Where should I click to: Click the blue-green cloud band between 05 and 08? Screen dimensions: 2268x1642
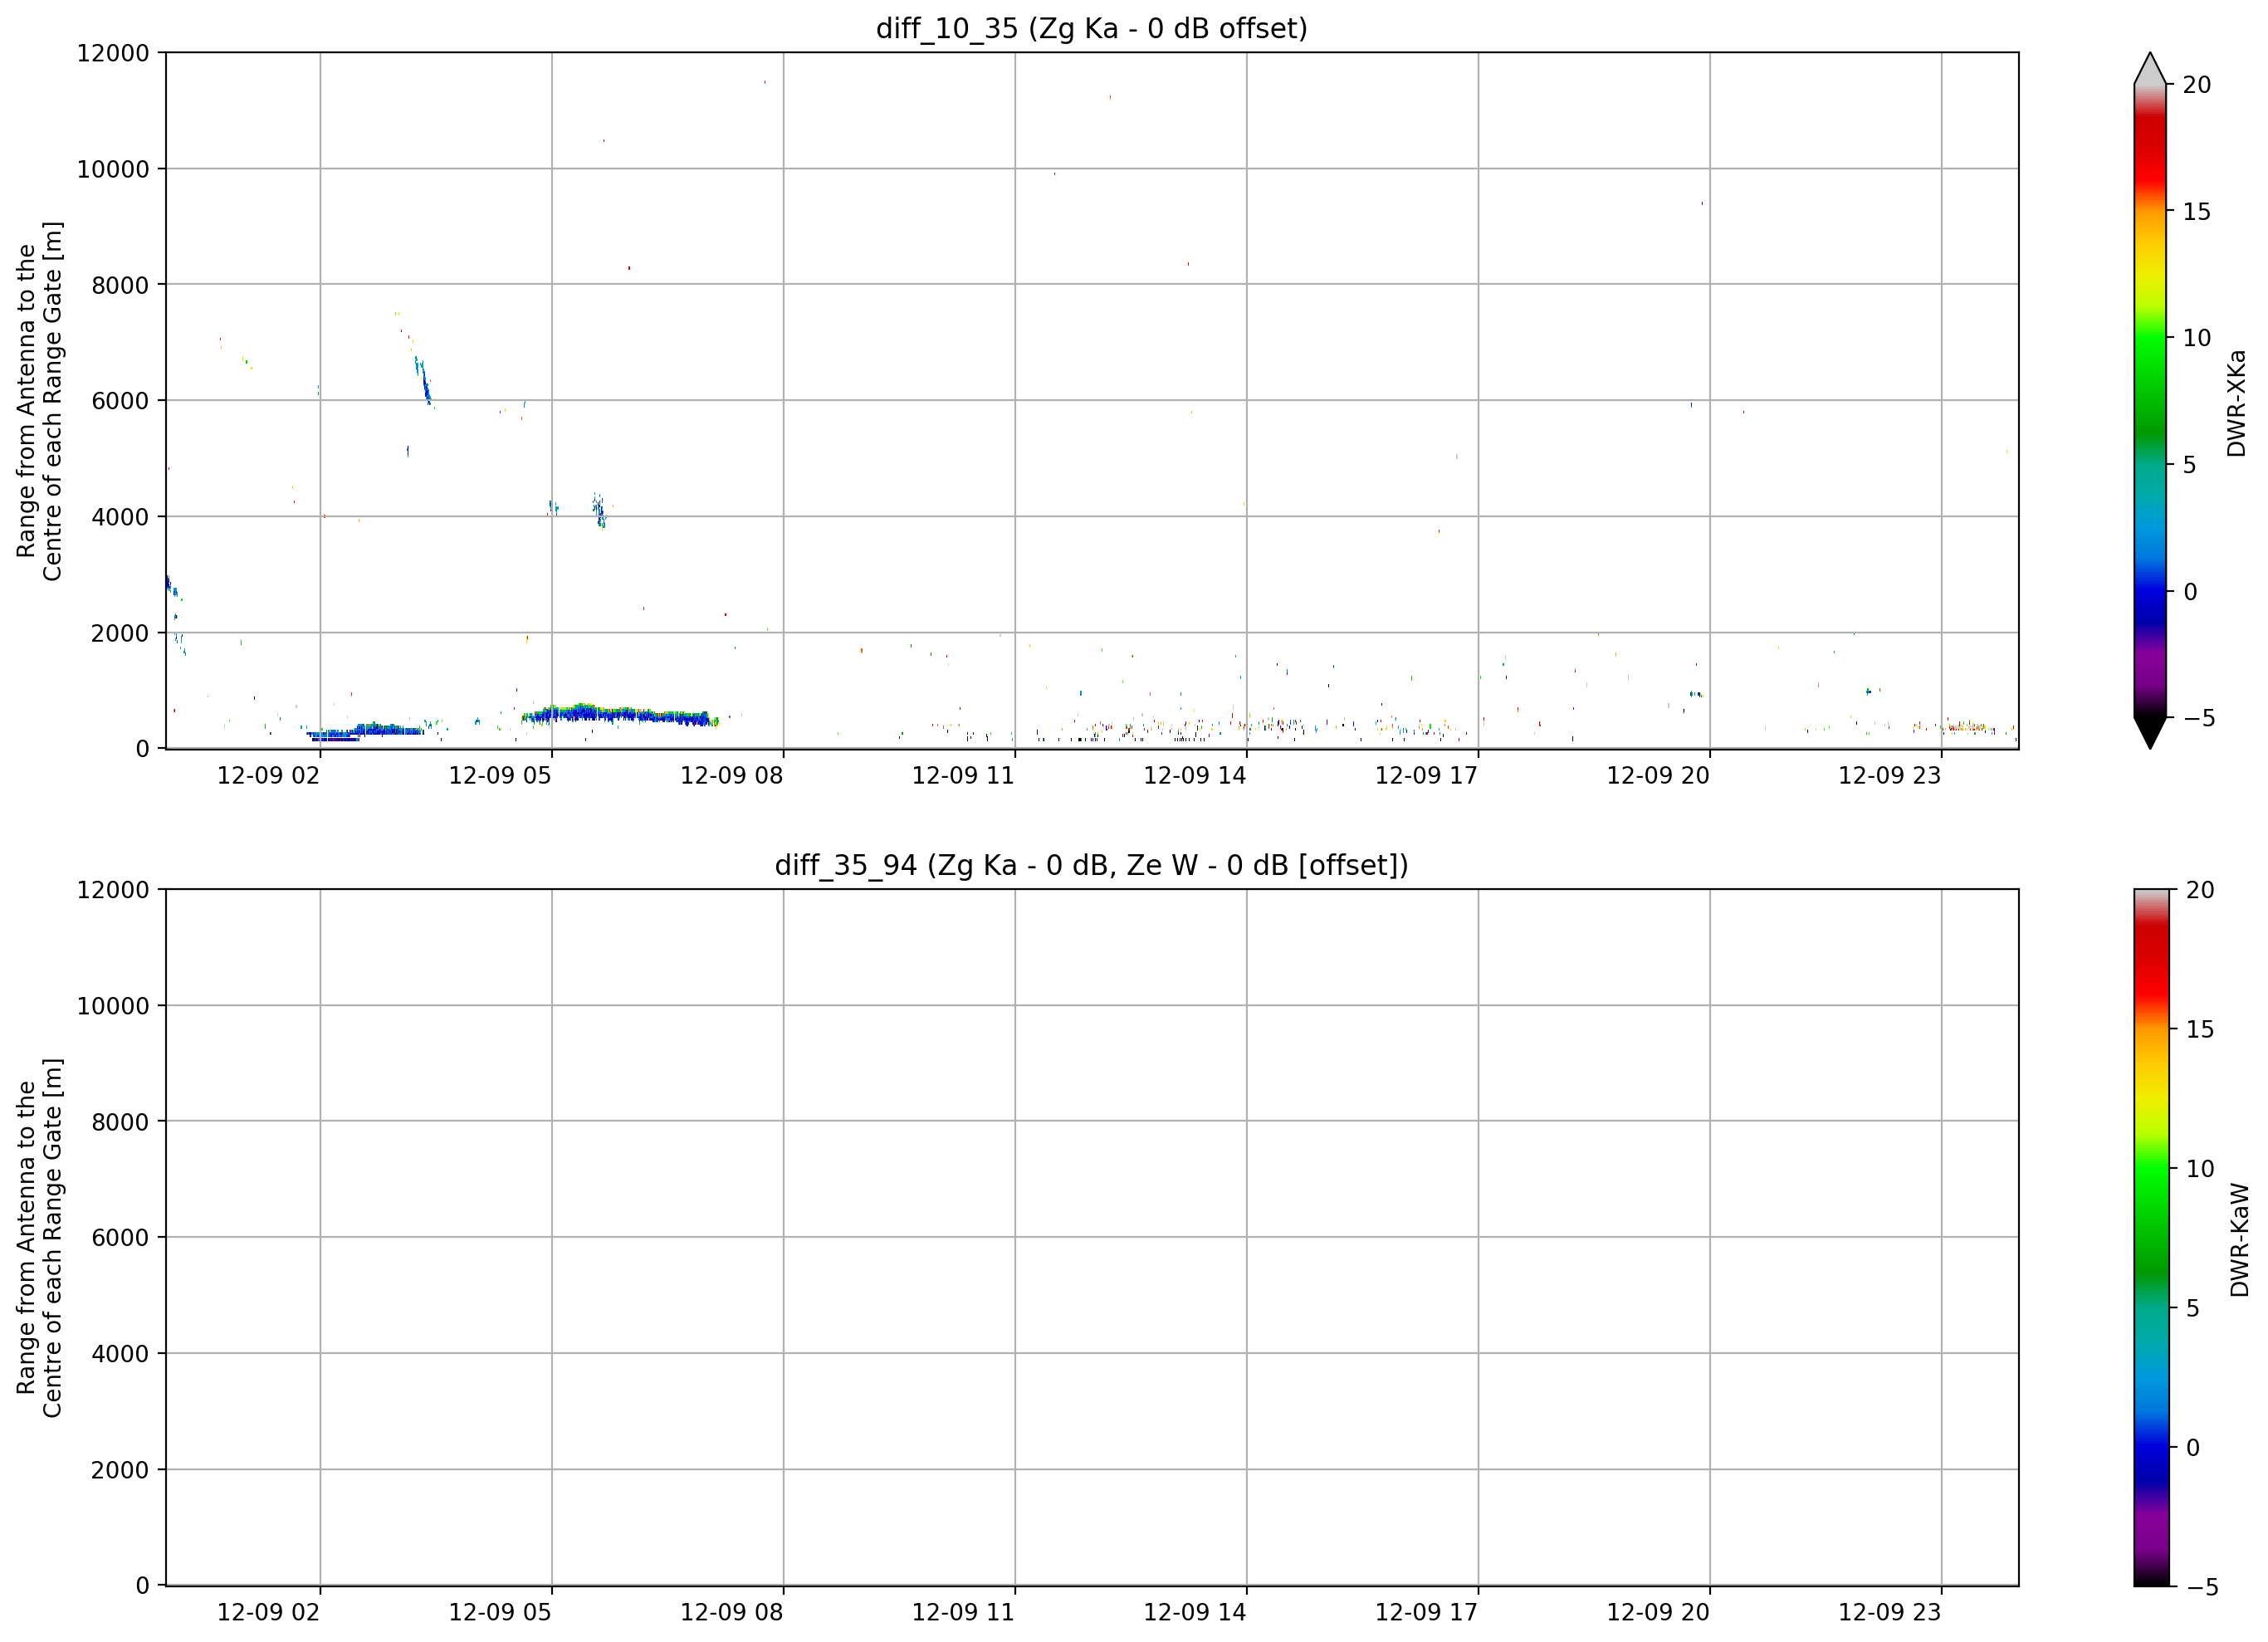[x=620, y=715]
